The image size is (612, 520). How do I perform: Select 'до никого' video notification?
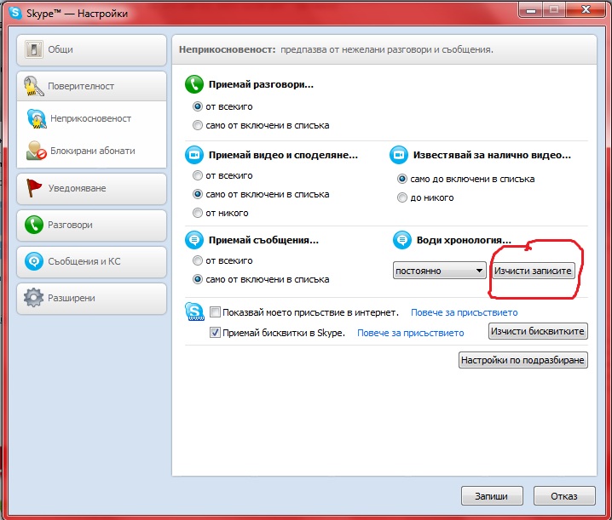pyautogui.click(x=402, y=197)
